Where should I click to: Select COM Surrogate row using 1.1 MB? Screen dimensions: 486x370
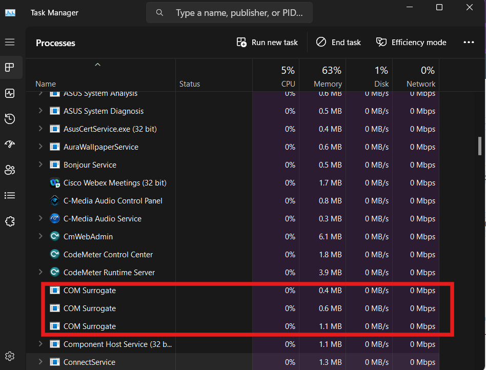232,326
